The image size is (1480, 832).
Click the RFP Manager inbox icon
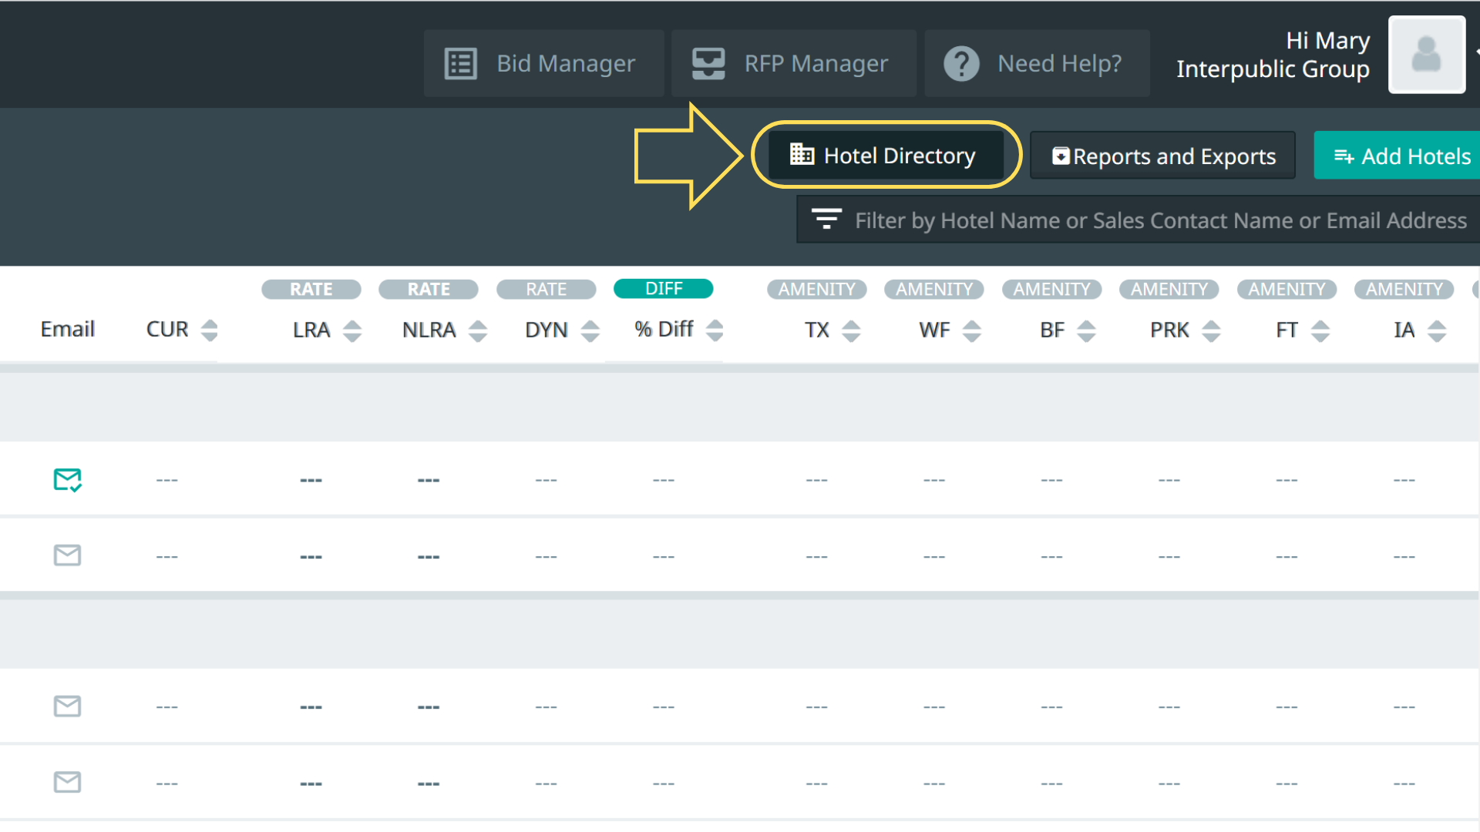708,64
